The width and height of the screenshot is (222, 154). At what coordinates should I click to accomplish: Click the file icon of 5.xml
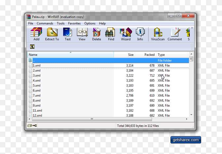(x=30, y=85)
